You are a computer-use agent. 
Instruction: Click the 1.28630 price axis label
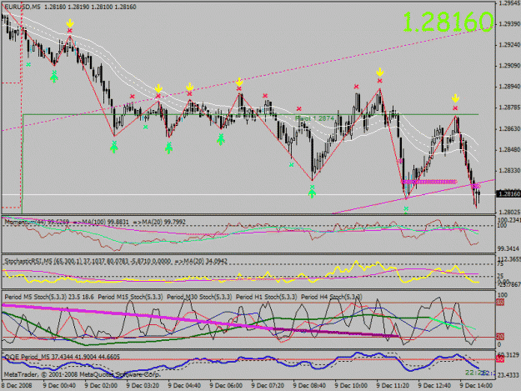click(509, 128)
